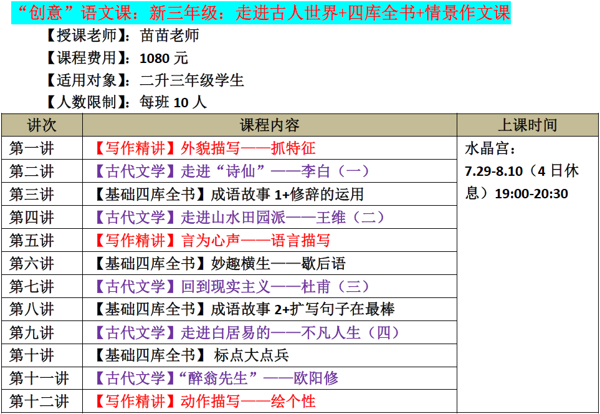Screen dimensions: 600x414
Task: Click the class size limit 每班 10 人
Action: pyautogui.click(x=173, y=102)
